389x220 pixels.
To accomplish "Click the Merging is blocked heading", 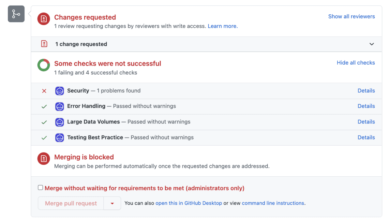I will 84,157.
